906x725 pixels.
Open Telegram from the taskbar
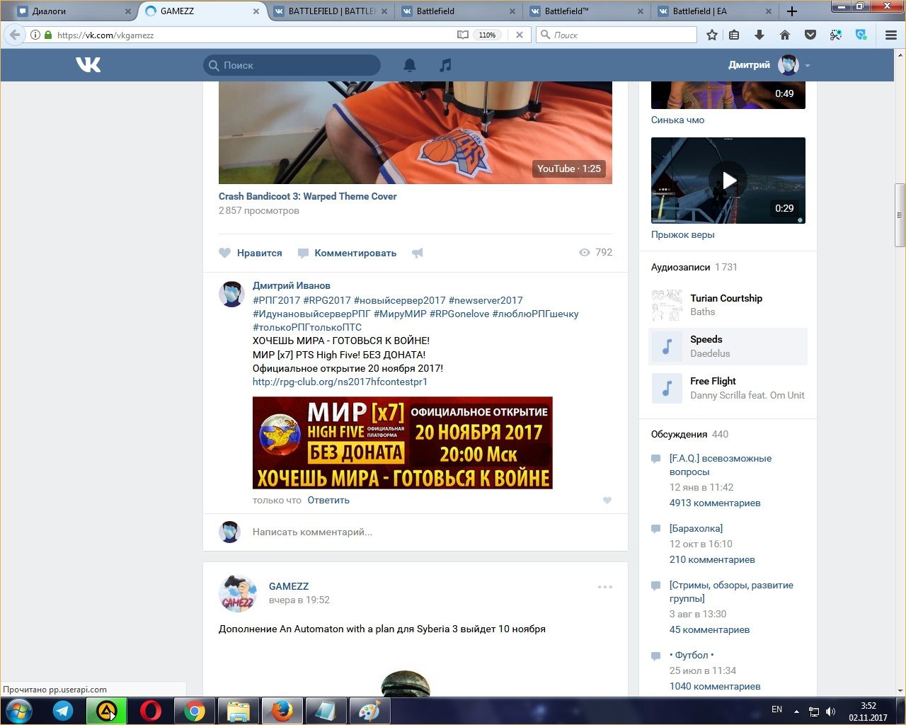[63, 711]
